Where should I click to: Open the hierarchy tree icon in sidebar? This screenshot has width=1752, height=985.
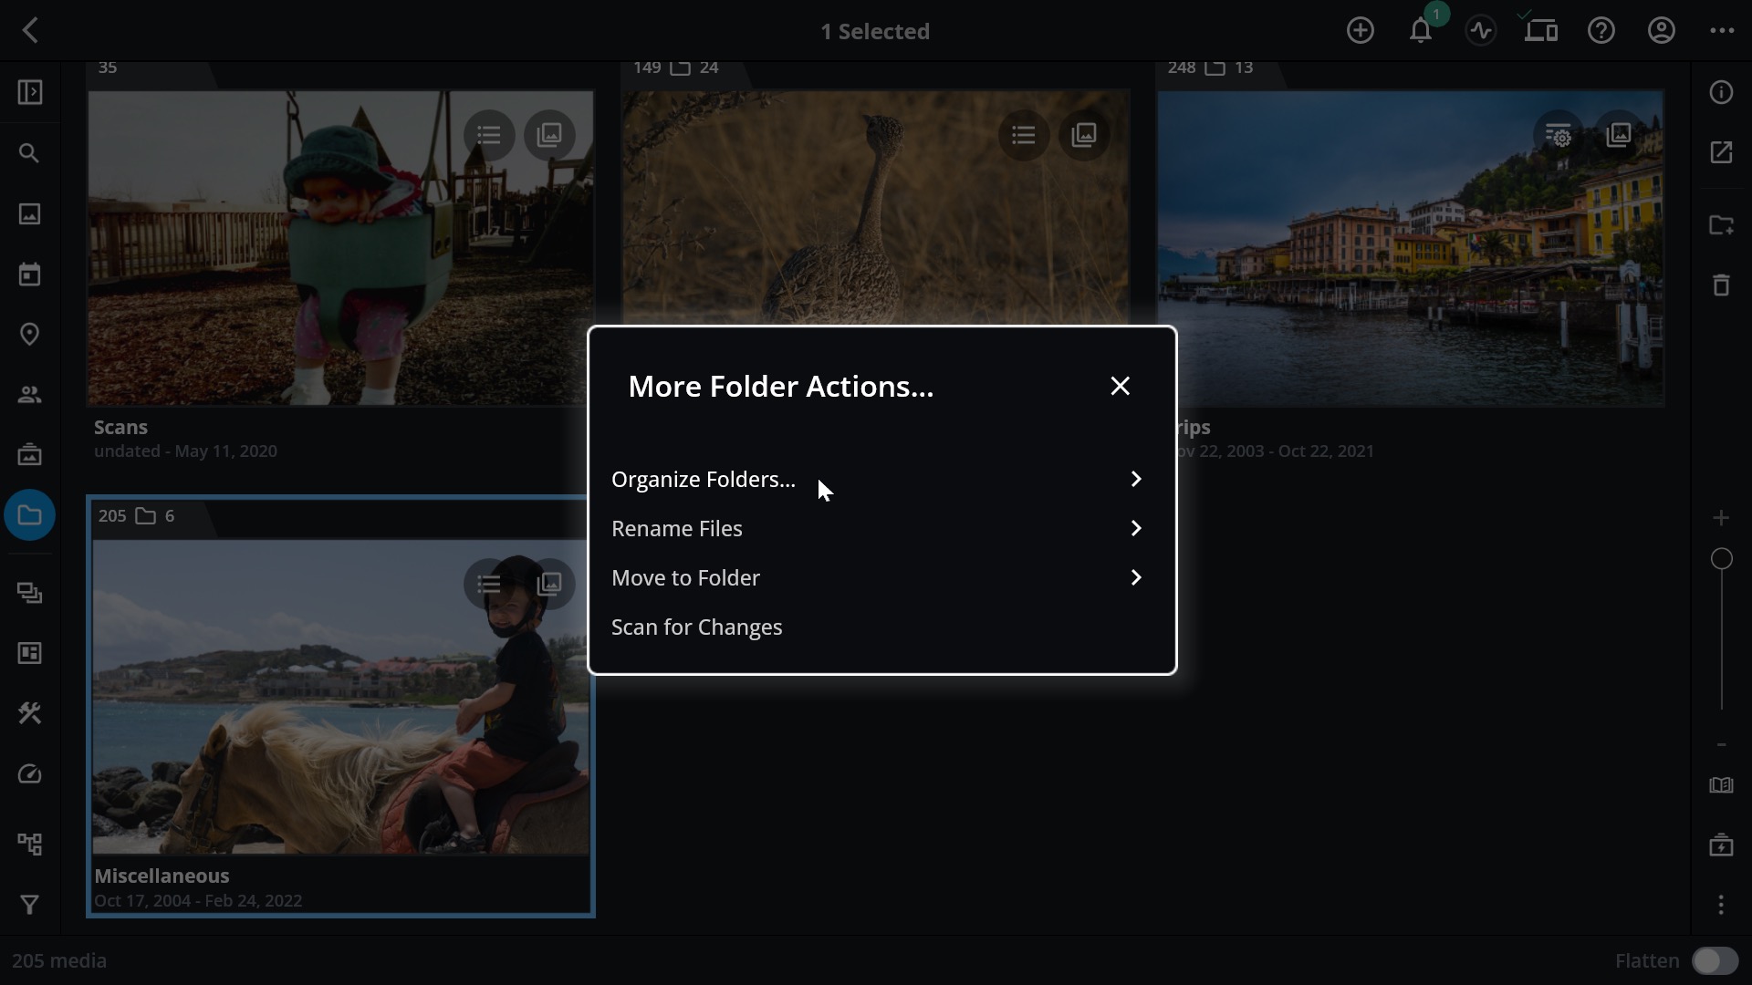(30, 845)
